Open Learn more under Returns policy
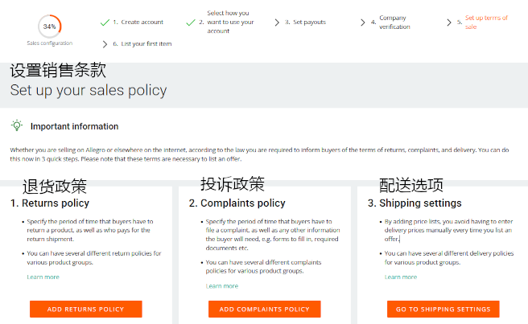Image resolution: width=528 pixels, height=324 pixels. pos(43,277)
